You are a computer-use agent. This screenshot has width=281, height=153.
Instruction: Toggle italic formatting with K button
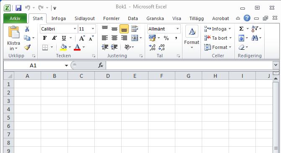pyautogui.click(x=54, y=38)
